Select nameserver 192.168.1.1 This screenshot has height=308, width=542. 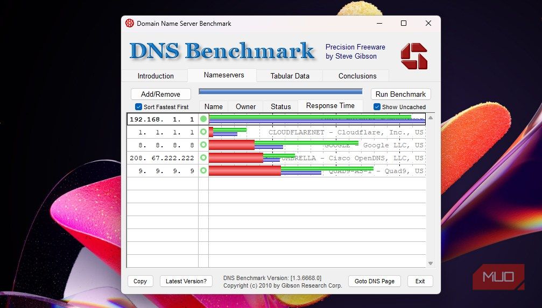(162, 119)
